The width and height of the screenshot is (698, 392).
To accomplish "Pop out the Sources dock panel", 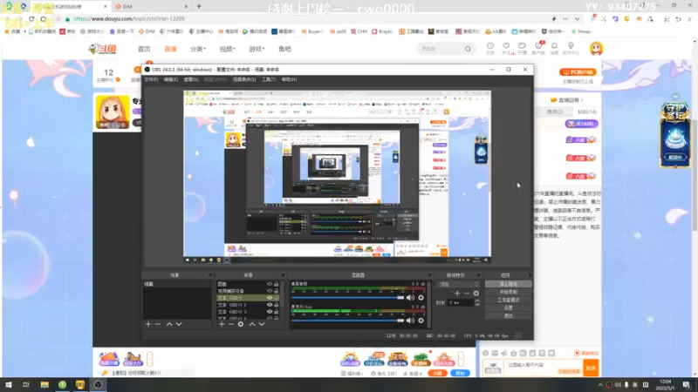I will pos(283,275).
